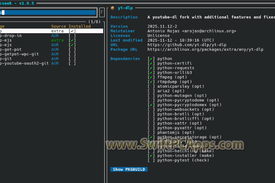Click the Unlicense license value

(159, 35)
